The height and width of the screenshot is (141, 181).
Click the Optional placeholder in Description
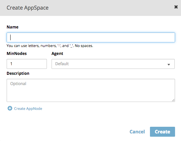coord(18,84)
